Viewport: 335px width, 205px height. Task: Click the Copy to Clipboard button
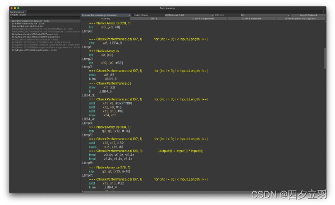[x=308, y=15]
